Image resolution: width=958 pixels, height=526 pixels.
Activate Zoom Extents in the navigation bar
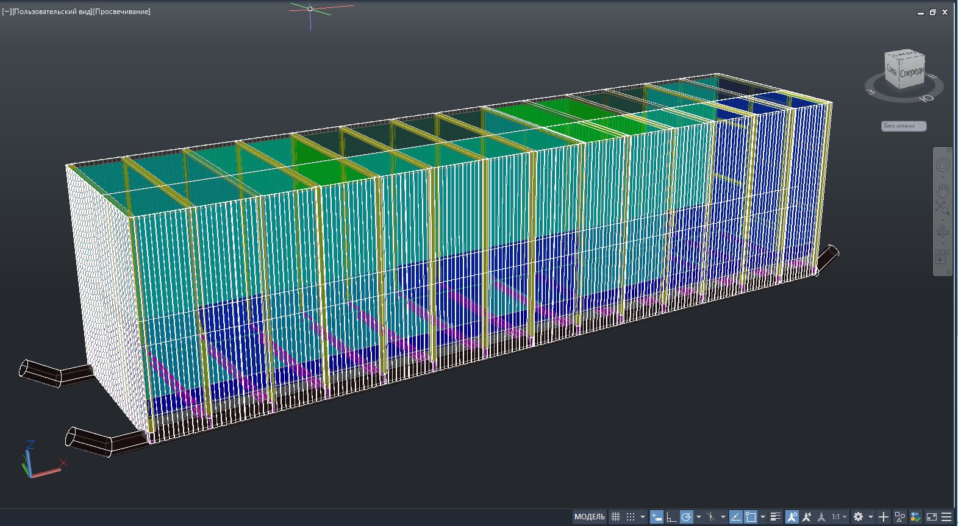pyautogui.click(x=943, y=209)
